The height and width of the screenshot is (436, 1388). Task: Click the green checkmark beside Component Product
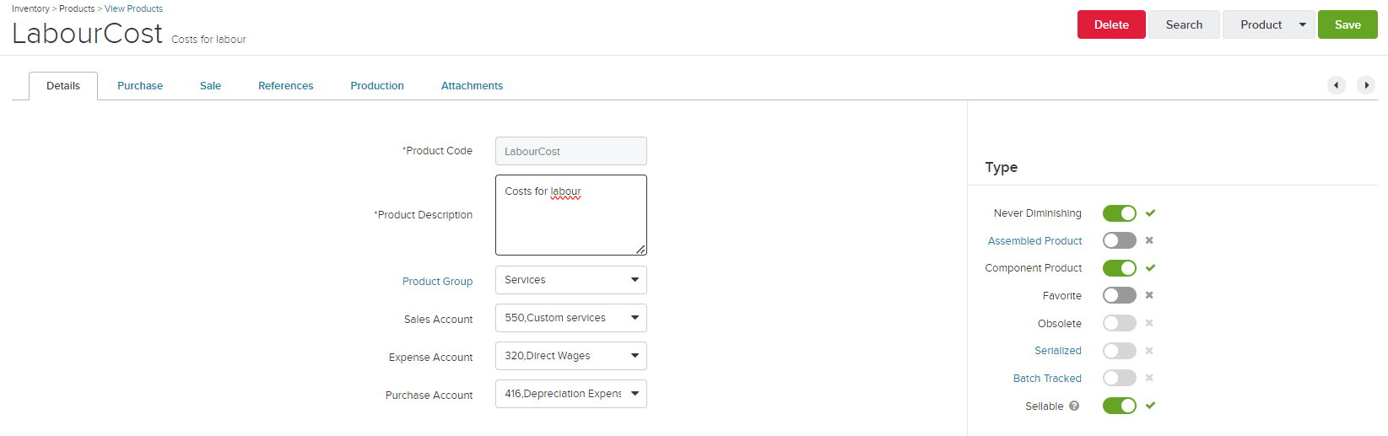tap(1150, 267)
